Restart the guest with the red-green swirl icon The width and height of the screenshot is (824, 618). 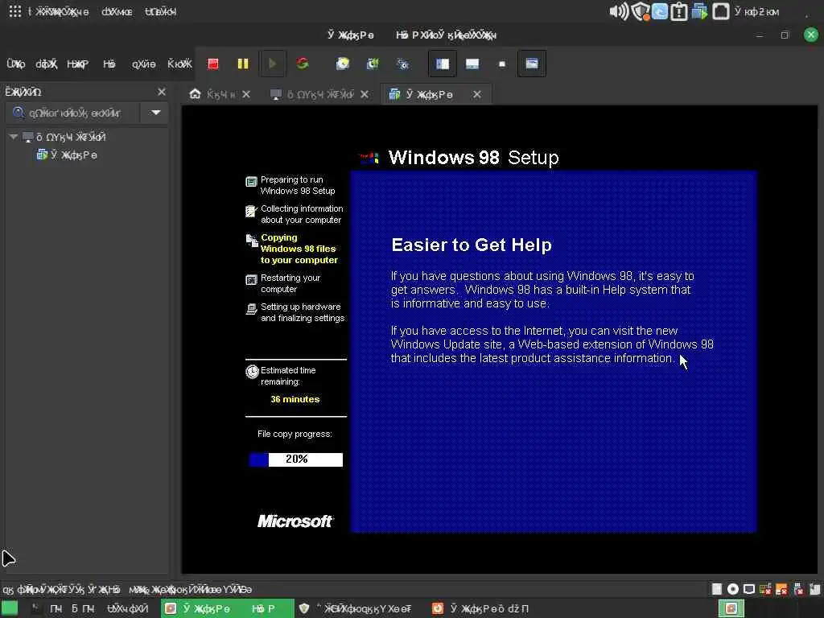pyautogui.click(x=303, y=64)
